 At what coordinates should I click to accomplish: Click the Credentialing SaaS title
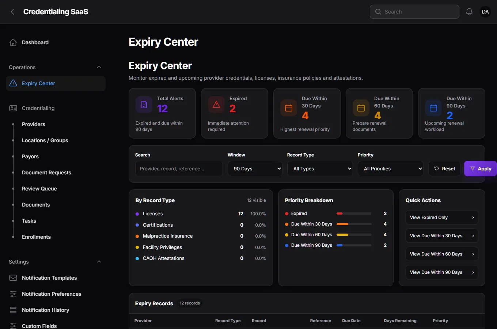pyautogui.click(x=56, y=12)
